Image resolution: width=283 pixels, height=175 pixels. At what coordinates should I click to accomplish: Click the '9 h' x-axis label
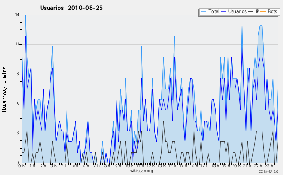tap(118, 166)
